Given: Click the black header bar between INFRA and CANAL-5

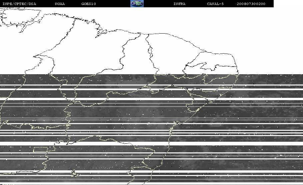Looking at the screenshot, I should point(196,4).
